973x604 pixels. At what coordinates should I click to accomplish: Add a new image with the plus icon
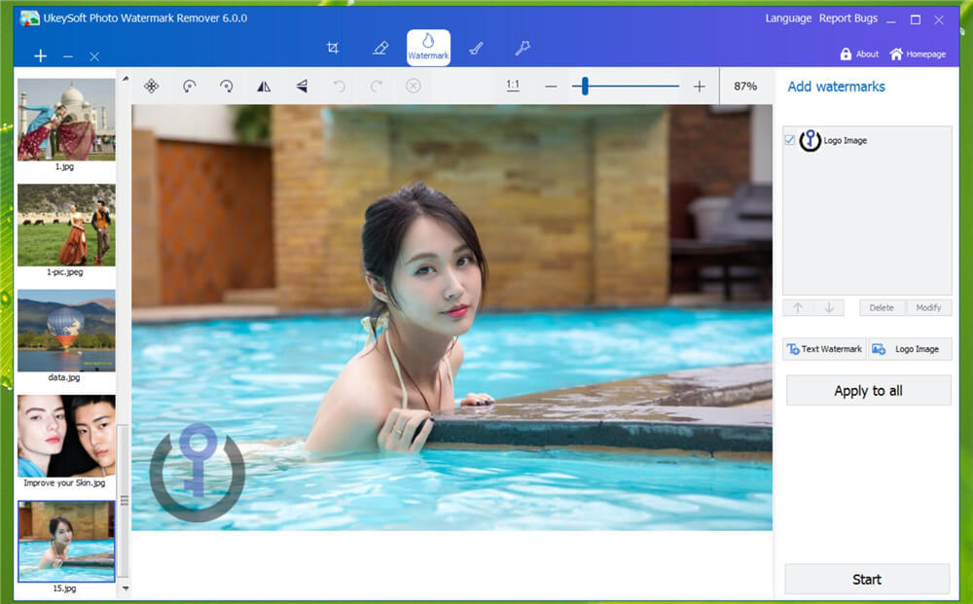[40, 55]
